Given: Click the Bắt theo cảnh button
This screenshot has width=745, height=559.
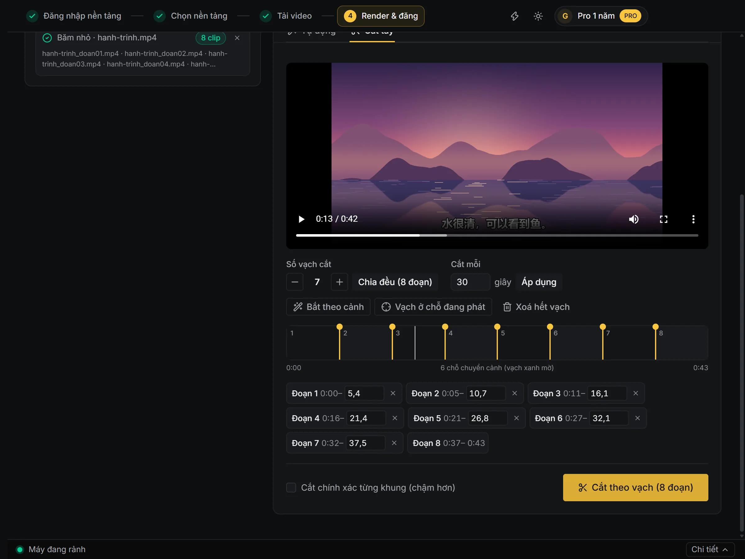Looking at the screenshot, I should click(x=328, y=307).
